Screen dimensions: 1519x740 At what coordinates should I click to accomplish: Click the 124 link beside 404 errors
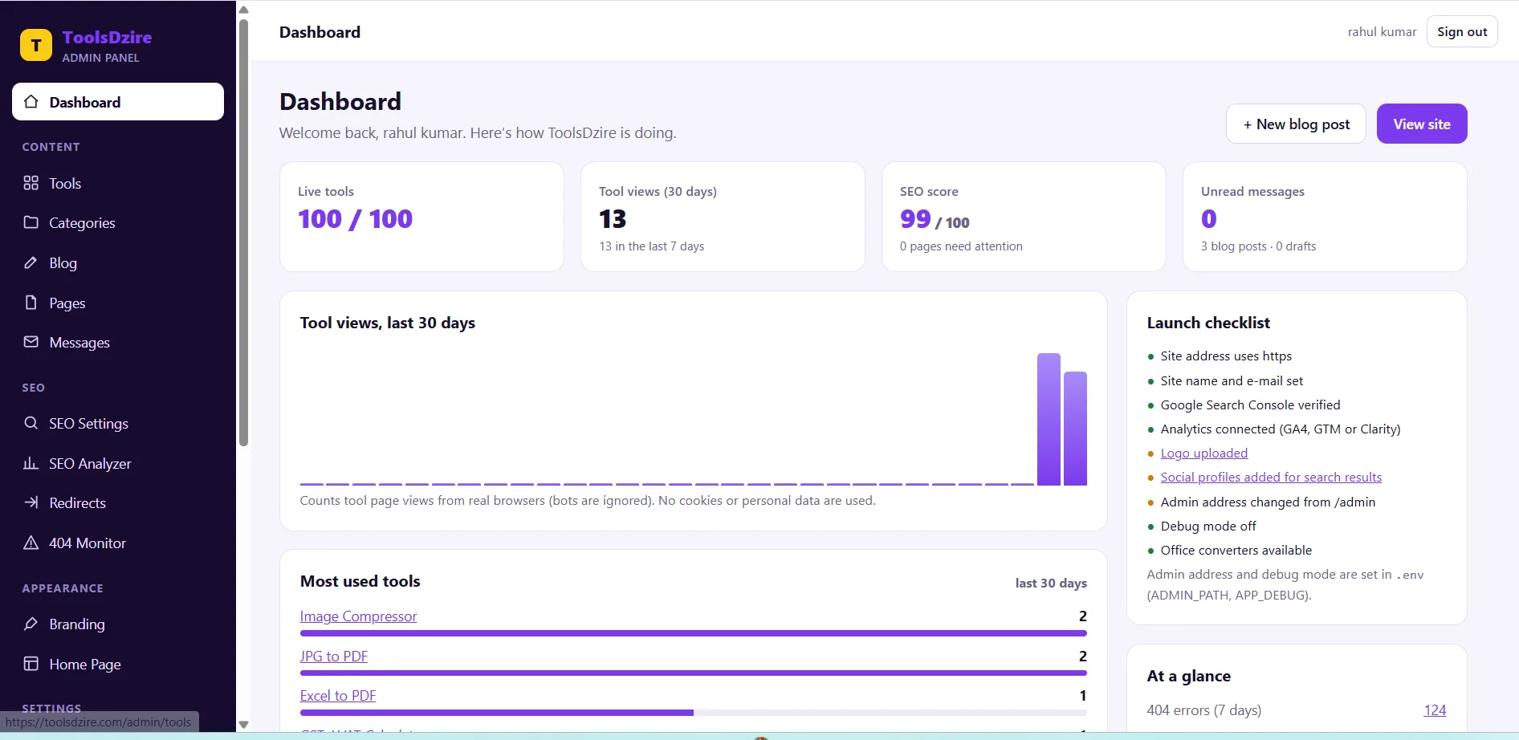pyautogui.click(x=1435, y=710)
